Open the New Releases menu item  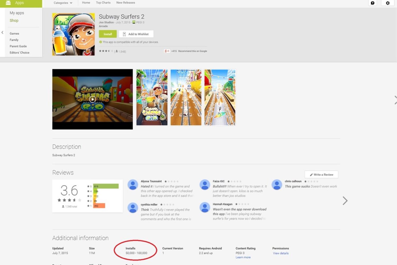[125, 3]
